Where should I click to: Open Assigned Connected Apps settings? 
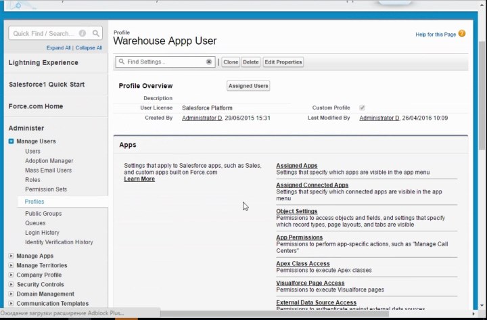click(x=312, y=185)
